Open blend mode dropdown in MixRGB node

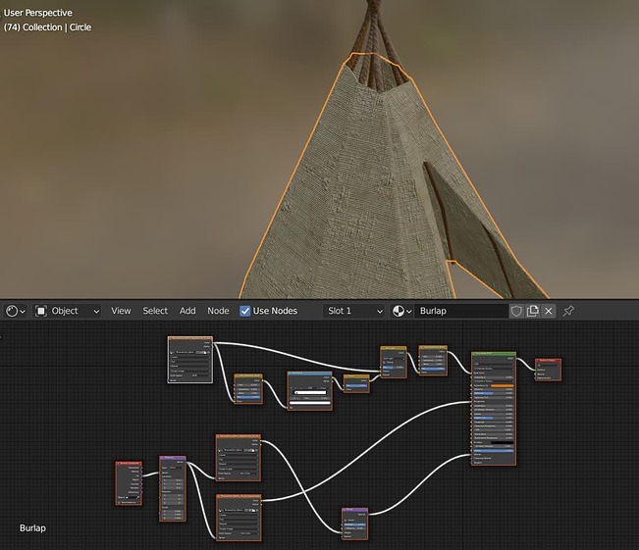[394, 359]
